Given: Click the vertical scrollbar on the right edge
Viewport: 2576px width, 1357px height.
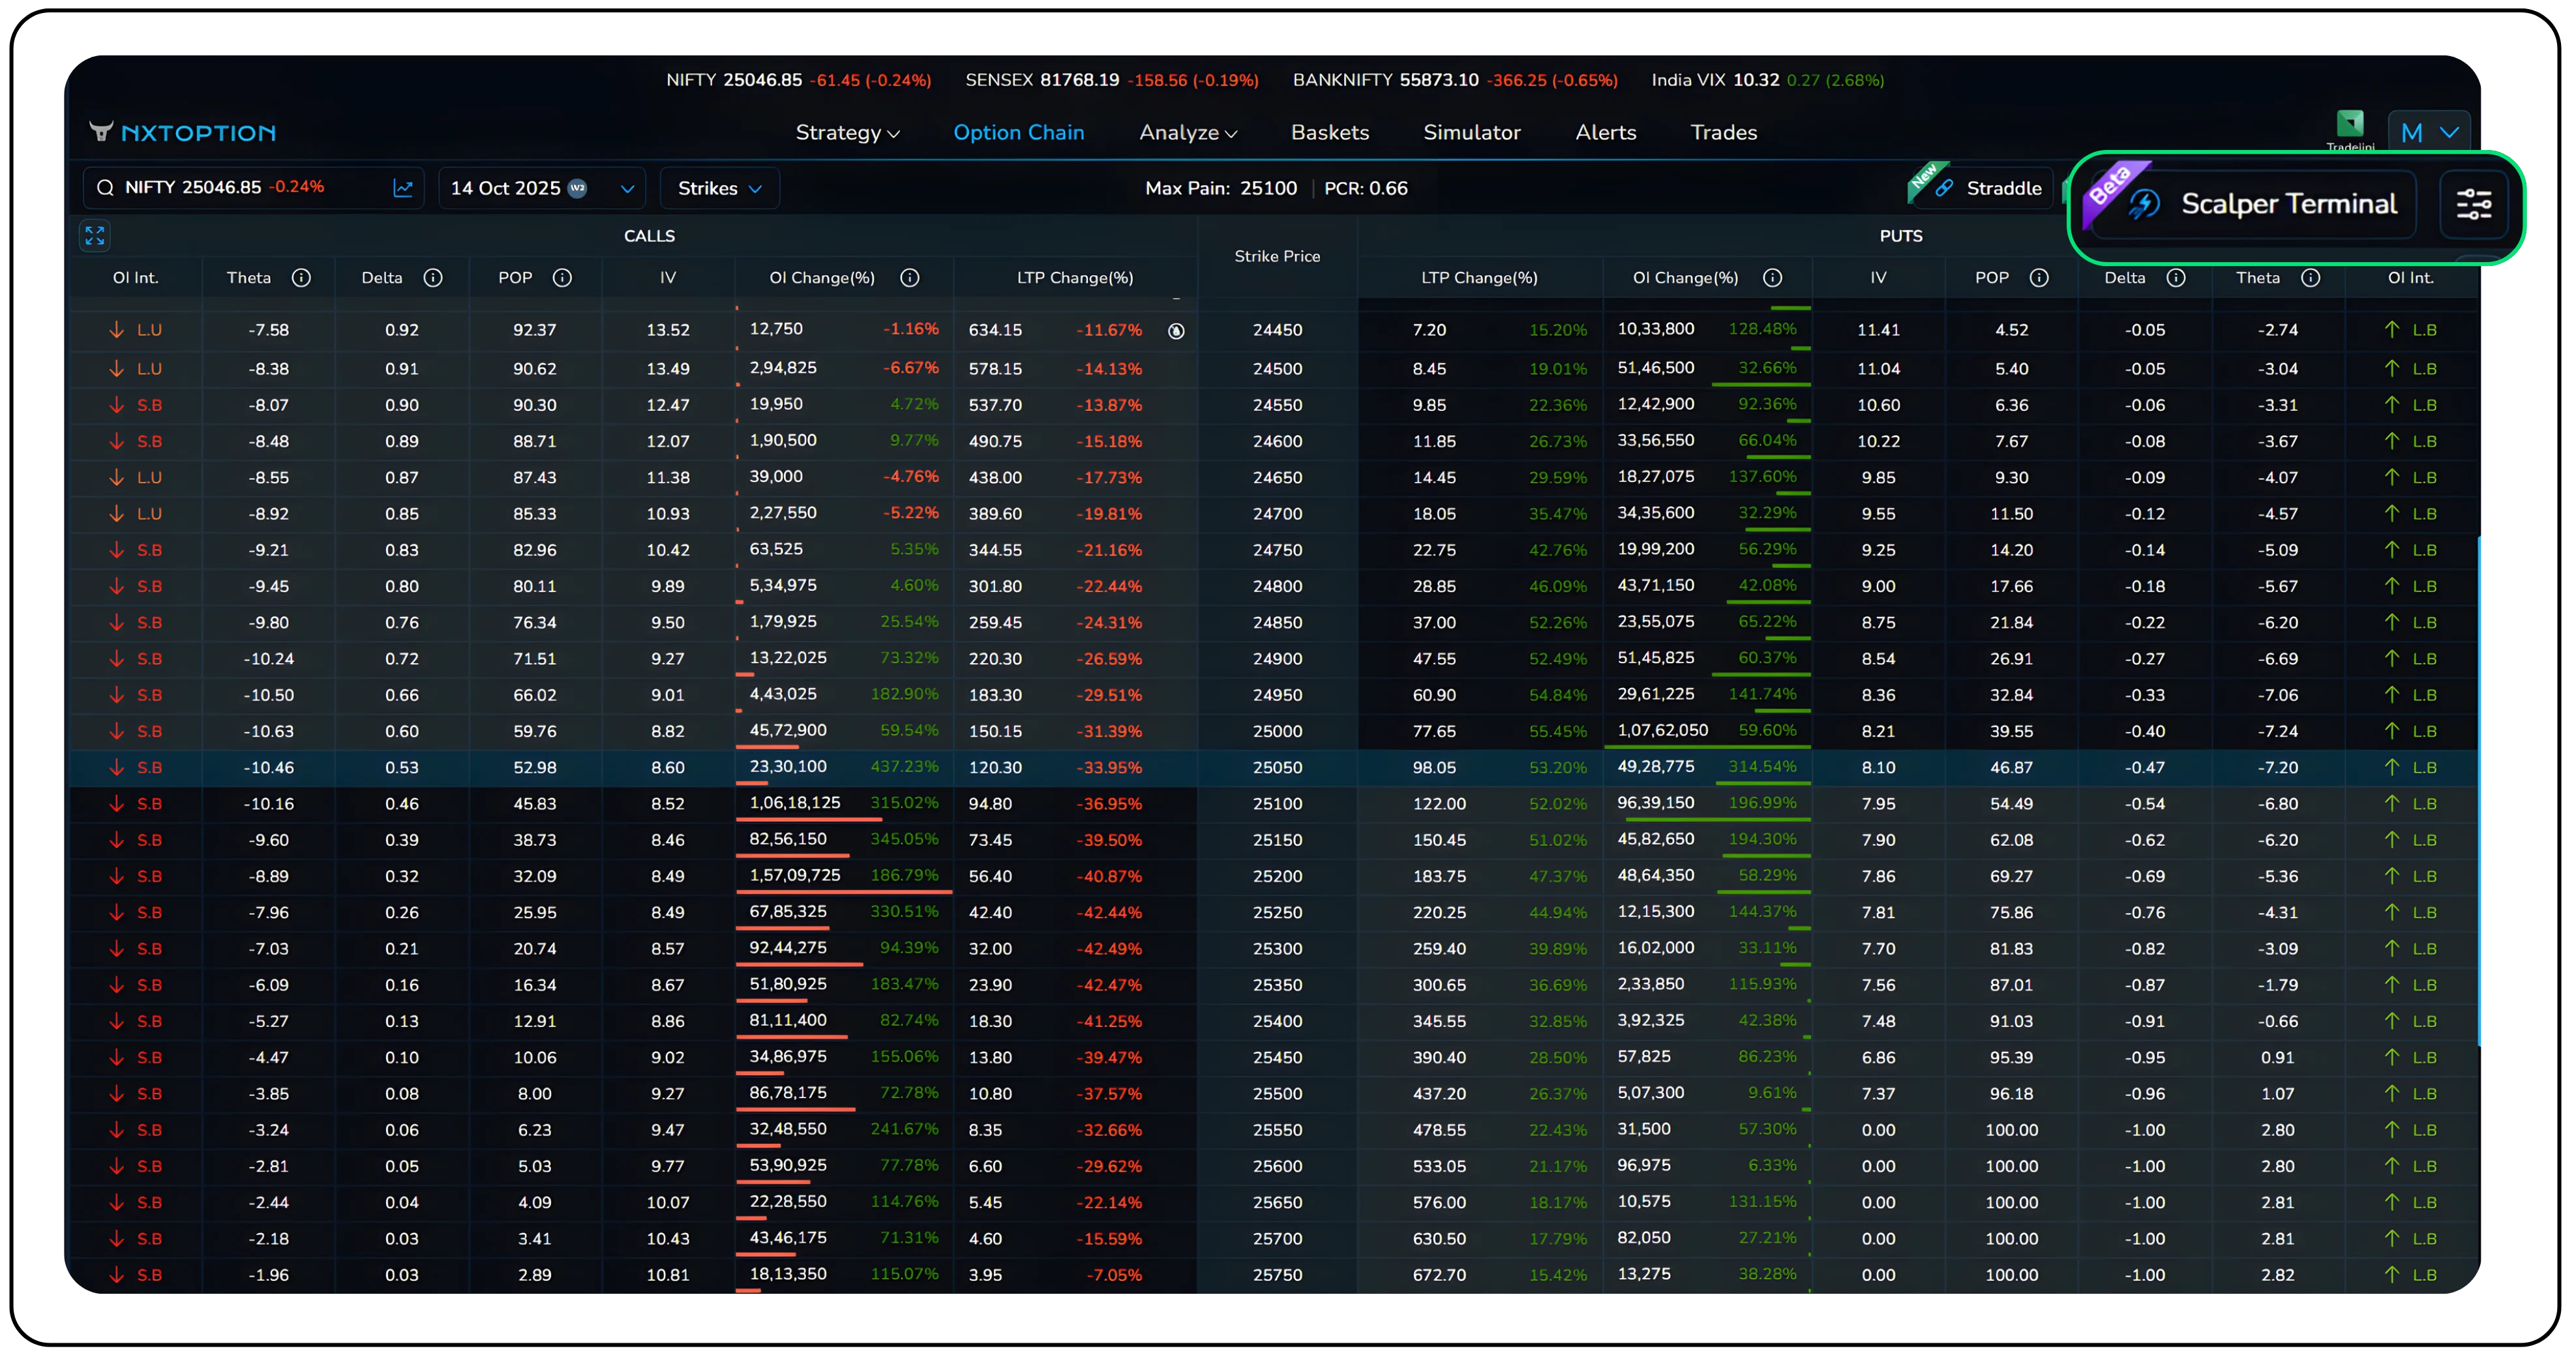Looking at the screenshot, I should point(2480,790).
